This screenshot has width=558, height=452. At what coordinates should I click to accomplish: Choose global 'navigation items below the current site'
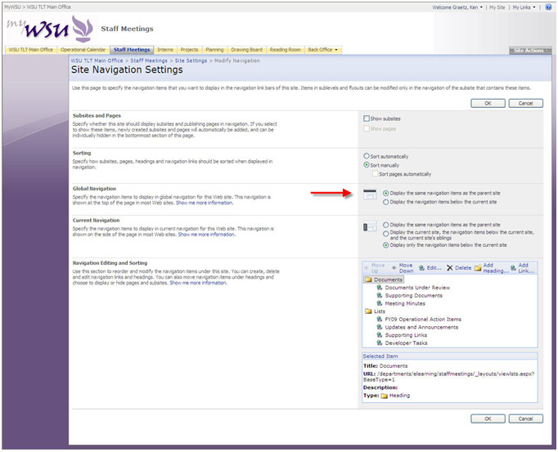(x=385, y=202)
